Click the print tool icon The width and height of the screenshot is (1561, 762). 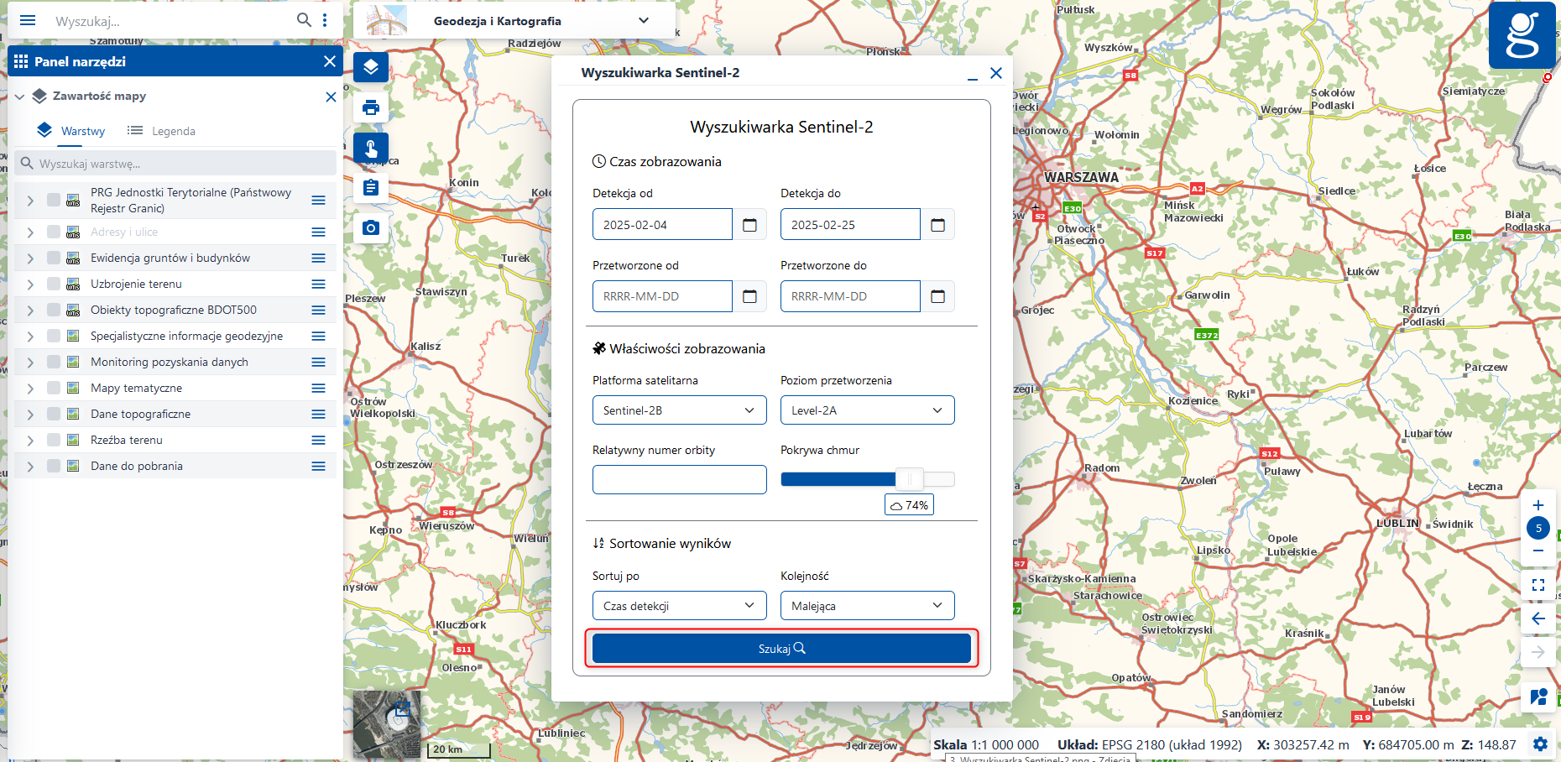tap(371, 107)
